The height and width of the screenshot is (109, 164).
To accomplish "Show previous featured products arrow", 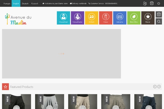I will click(x=155, y=87).
